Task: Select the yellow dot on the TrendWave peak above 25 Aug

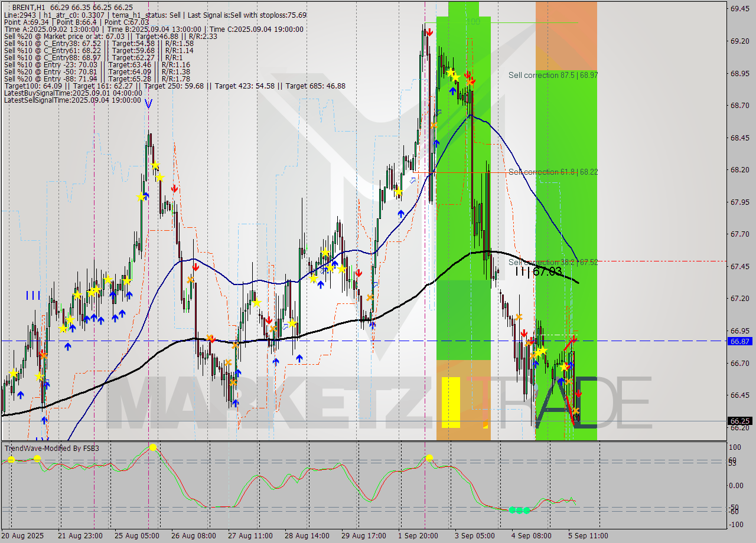Action: point(153,447)
